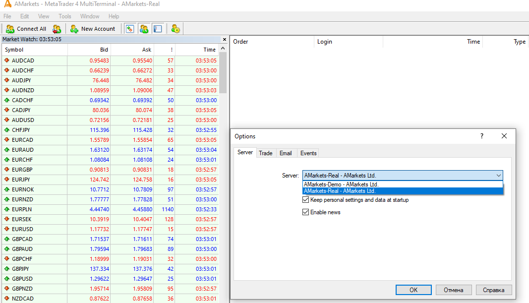Click the Connect All toolbar icon
Image resolution: width=529 pixels, height=303 pixels.
(26, 29)
